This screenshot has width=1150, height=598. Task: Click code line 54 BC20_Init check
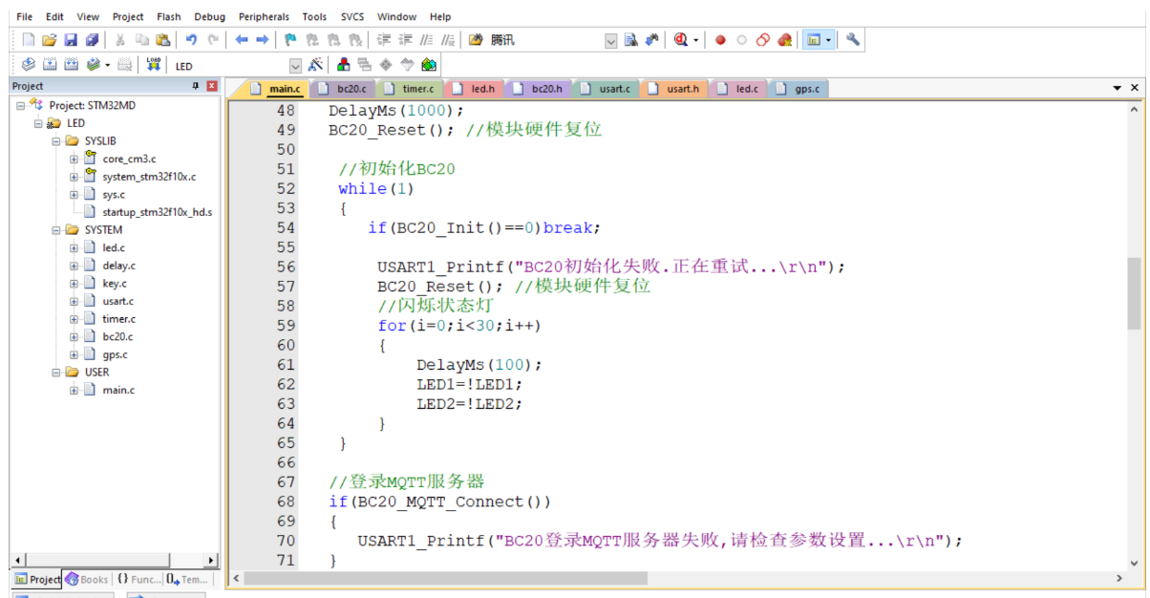(x=485, y=227)
